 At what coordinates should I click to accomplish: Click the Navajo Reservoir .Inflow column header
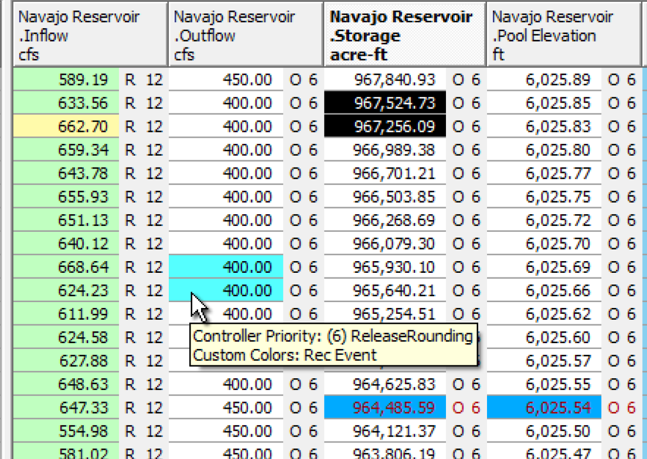coord(89,35)
